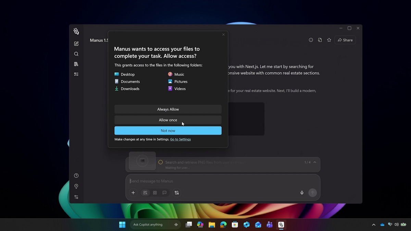Activate microphone voice input
The image size is (411, 231).
302,193
